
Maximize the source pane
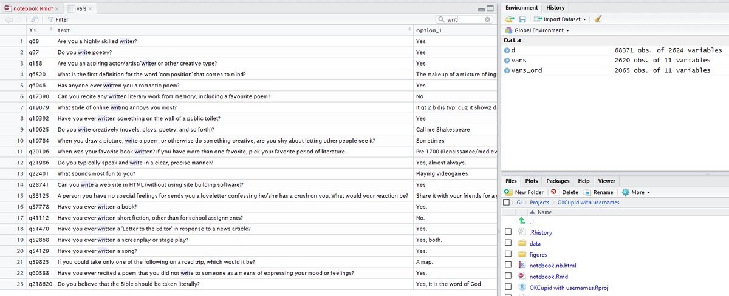[490, 9]
